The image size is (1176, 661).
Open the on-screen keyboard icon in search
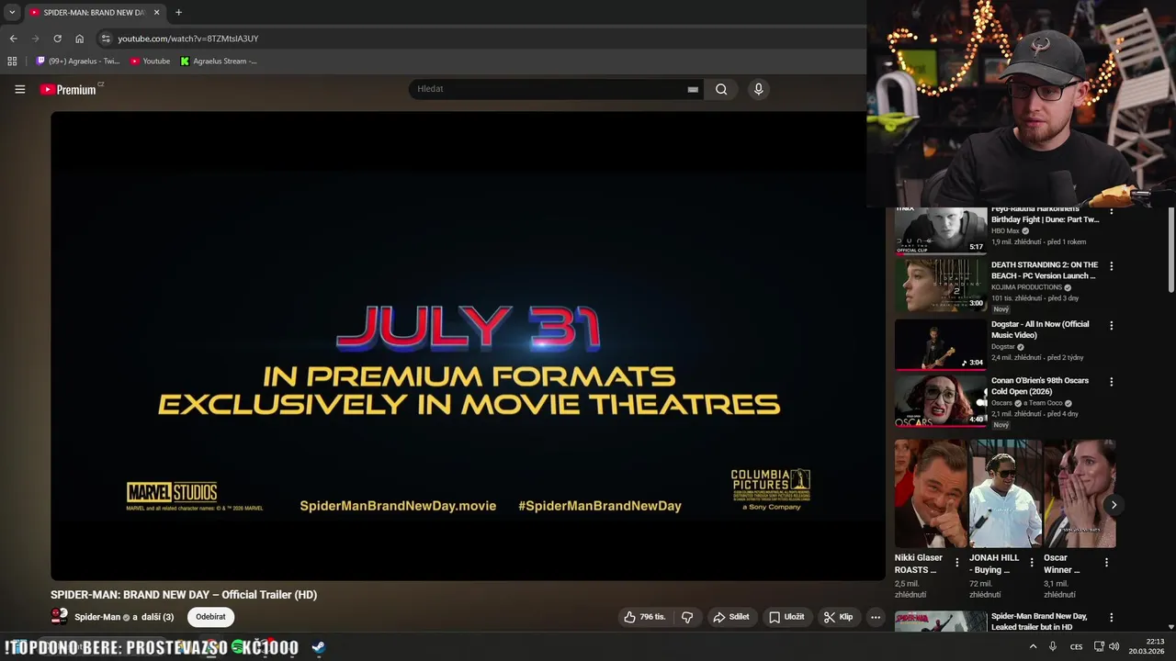(693, 89)
